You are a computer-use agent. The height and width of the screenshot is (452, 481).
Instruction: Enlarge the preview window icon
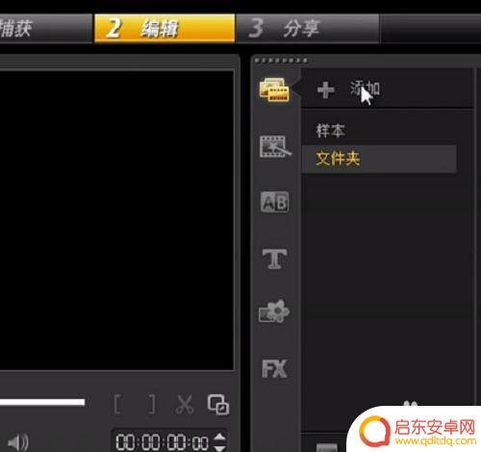click(218, 405)
